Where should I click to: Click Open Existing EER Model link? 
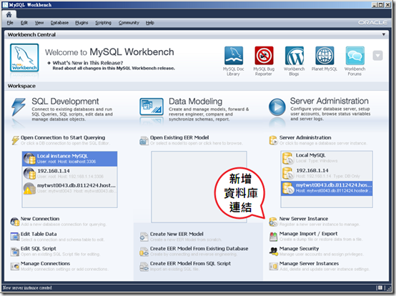click(x=179, y=138)
